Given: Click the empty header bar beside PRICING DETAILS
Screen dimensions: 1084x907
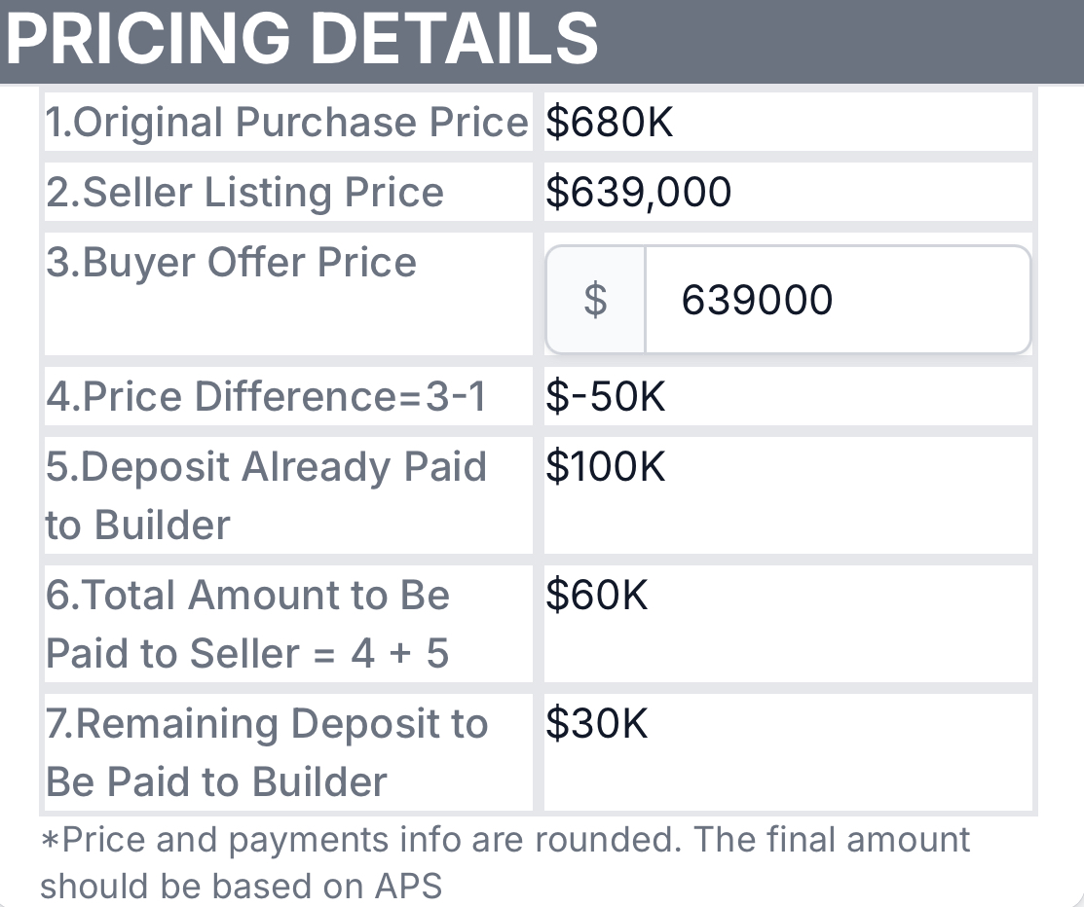Looking at the screenshot, I should tap(838, 39).
